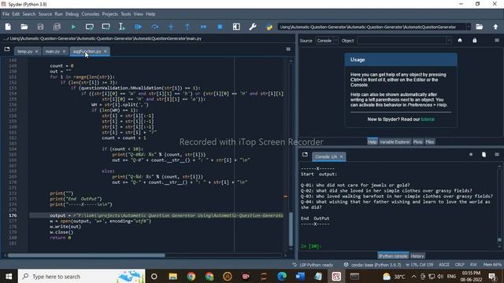This screenshot has width=504, height=283.
Task: Start debugging the file
Action: pos(139,27)
